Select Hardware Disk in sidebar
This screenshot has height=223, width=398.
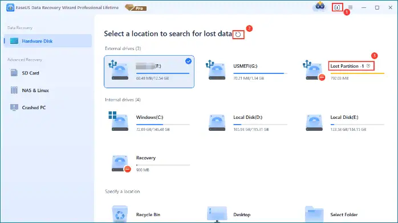point(48,41)
